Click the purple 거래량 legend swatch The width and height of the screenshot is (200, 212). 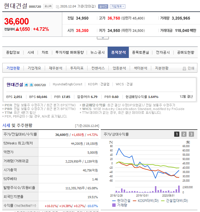pos(114,205)
